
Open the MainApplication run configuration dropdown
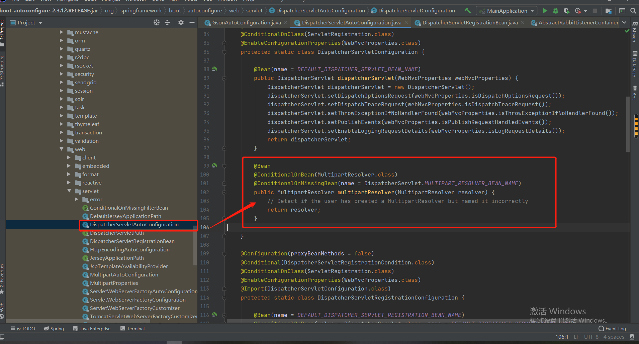tap(507, 11)
